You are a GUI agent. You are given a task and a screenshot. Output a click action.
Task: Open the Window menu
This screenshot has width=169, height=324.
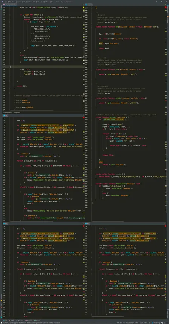coord(46,2)
